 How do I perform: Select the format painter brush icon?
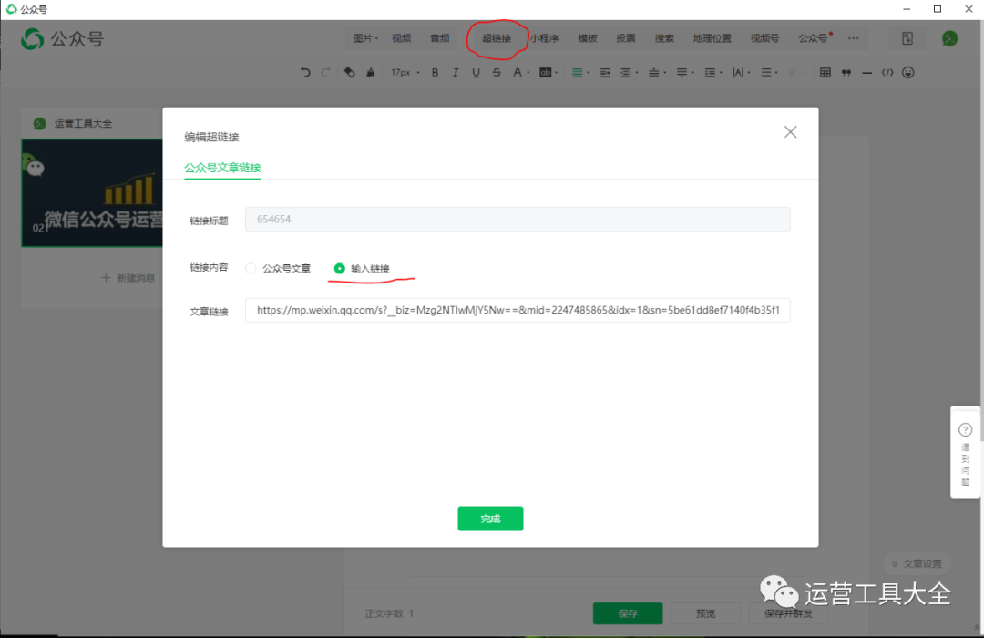pos(371,73)
